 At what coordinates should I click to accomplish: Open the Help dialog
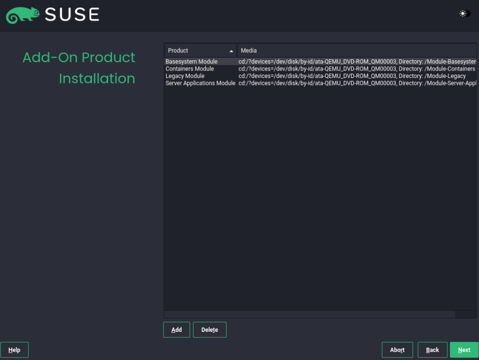pyautogui.click(x=14, y=350)
